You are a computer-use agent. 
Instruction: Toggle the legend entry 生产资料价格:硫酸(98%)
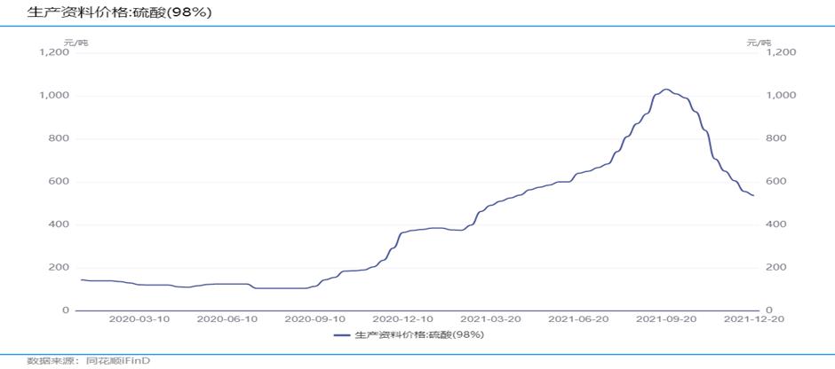click(x=409, y=334)
